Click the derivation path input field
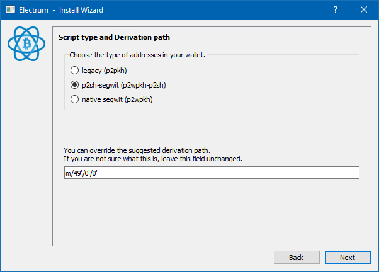 (x=212, y=173)
